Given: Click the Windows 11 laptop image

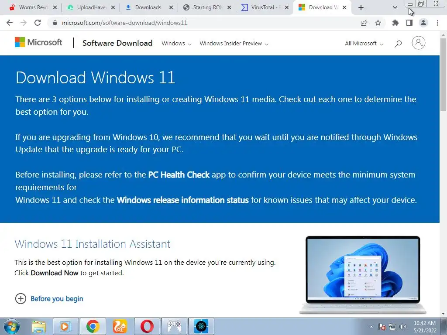Looking at the screenshot, I should pyautogui.click(x=363, y=275).
